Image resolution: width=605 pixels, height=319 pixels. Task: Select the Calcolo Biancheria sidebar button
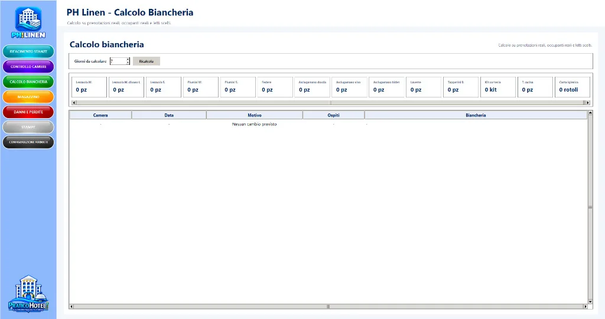pyautogui.click(x=28, y=82)
